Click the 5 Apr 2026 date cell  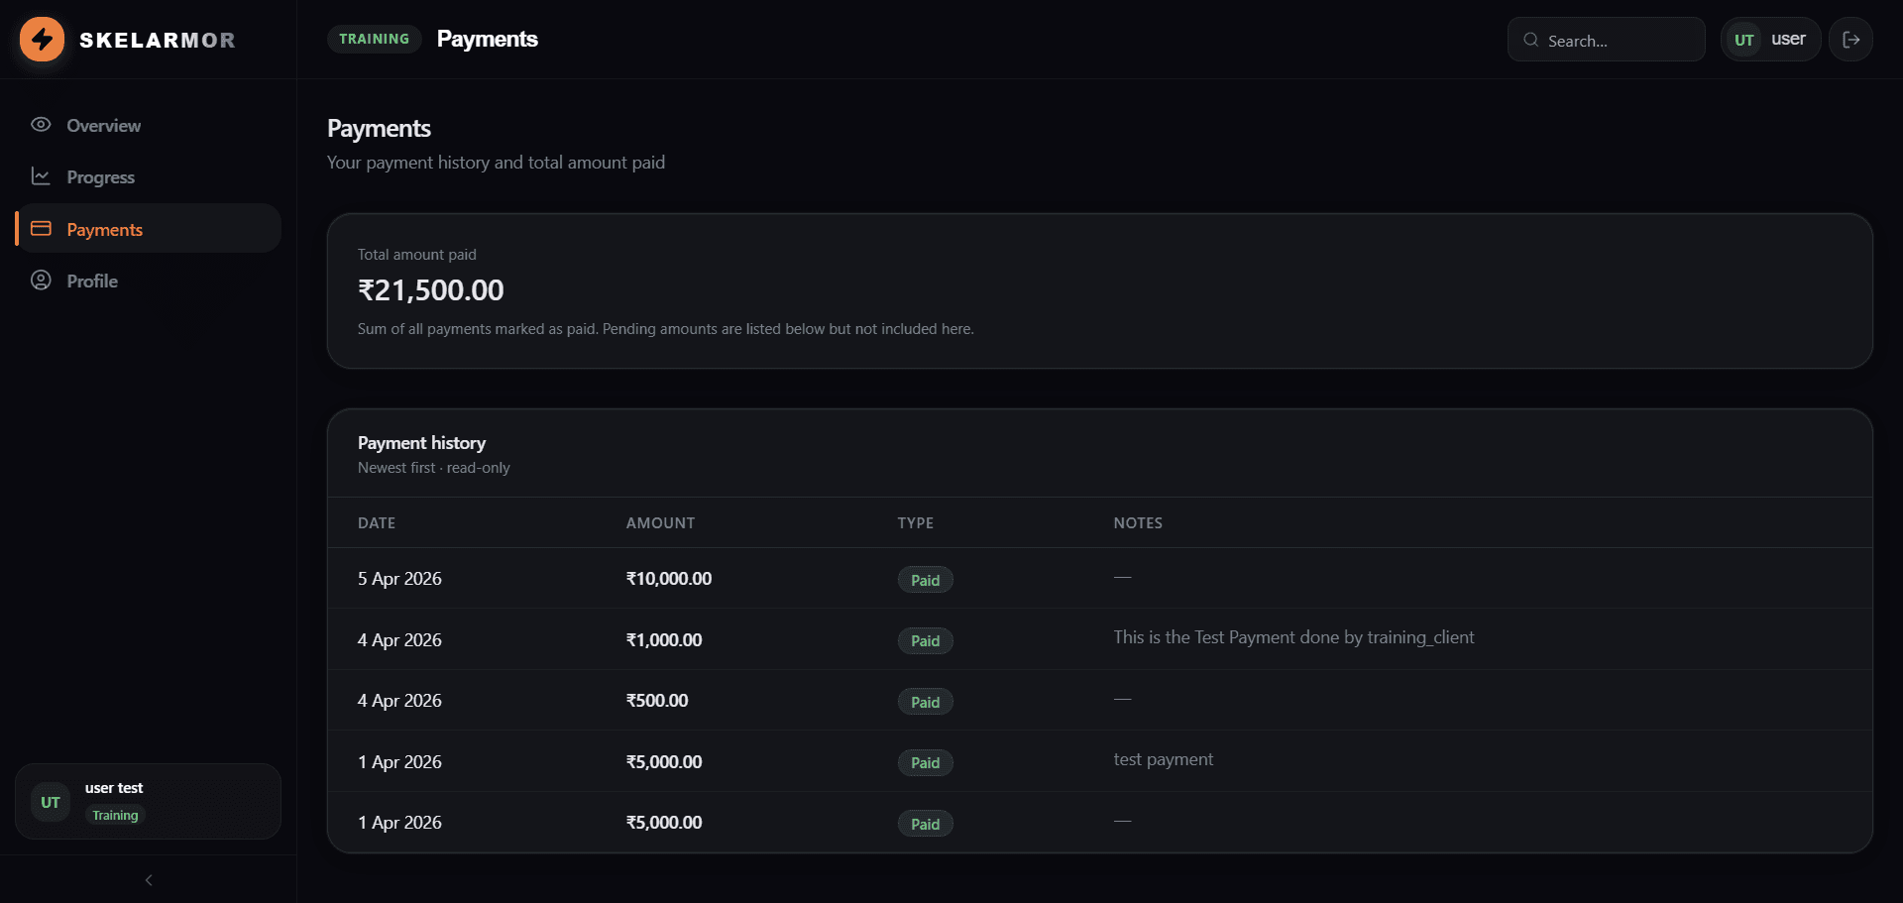click(x=399, y=579)
